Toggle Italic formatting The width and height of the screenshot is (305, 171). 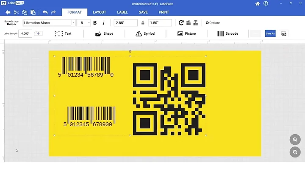(104, 23)
